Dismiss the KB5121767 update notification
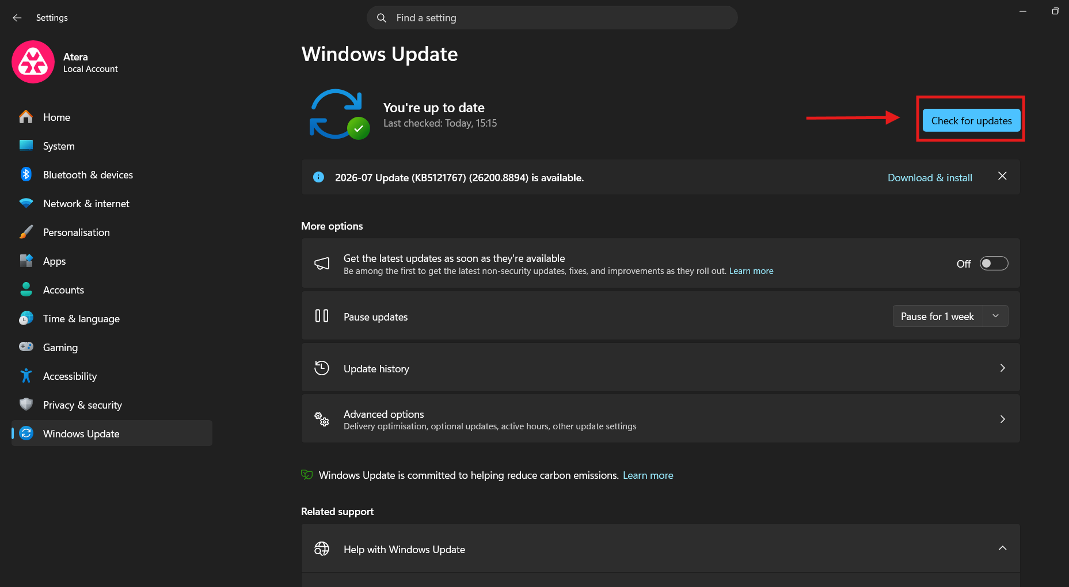Viewport: 1069px width, 587px height. tap(1002, 176)
